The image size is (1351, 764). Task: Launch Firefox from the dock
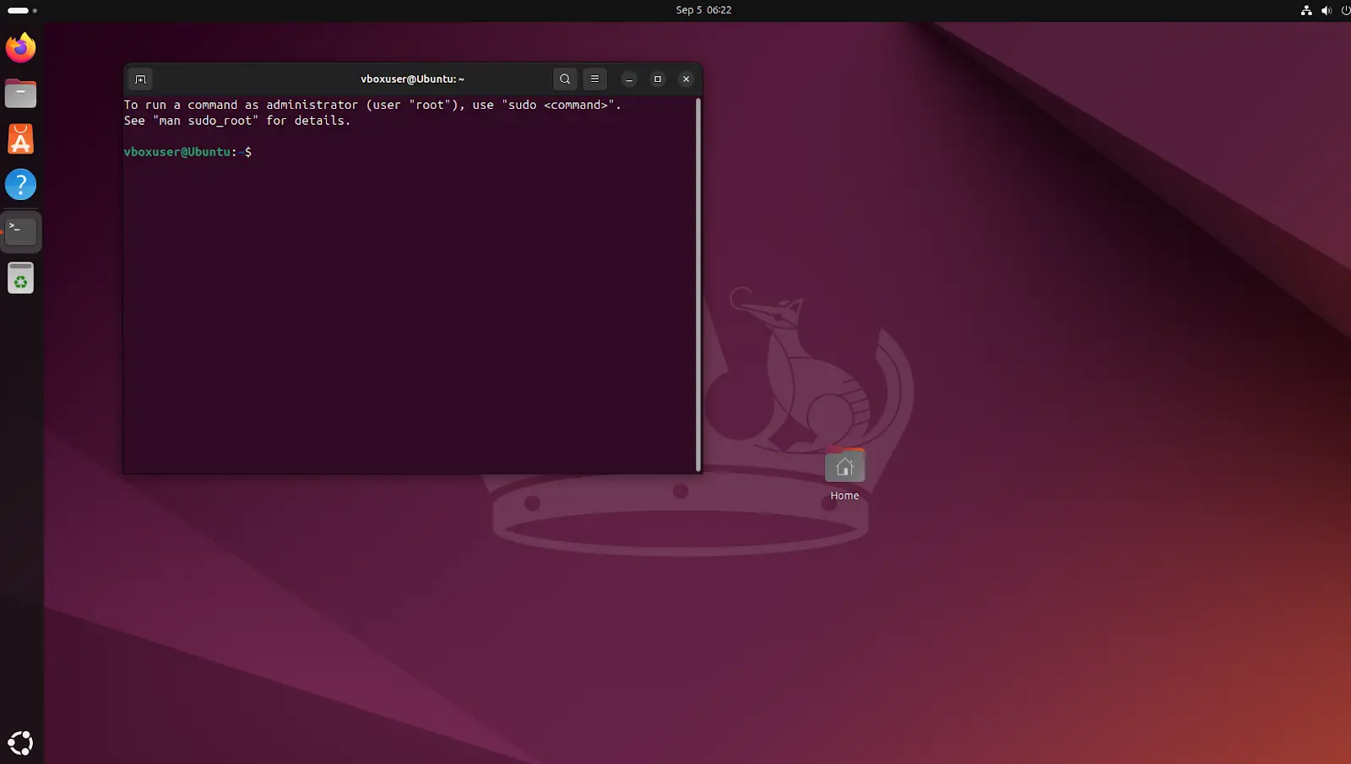click(x=20, y=47)
